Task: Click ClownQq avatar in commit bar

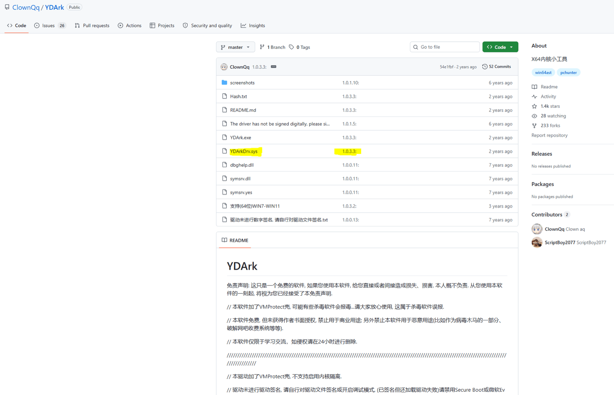Action: pos(224,67)
